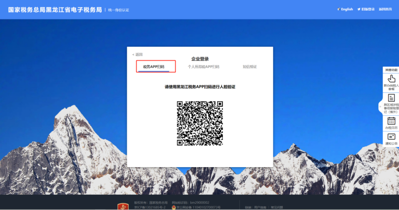Click the police badge icon in footer
Viewport: 399px width, 210px height.
174,208
